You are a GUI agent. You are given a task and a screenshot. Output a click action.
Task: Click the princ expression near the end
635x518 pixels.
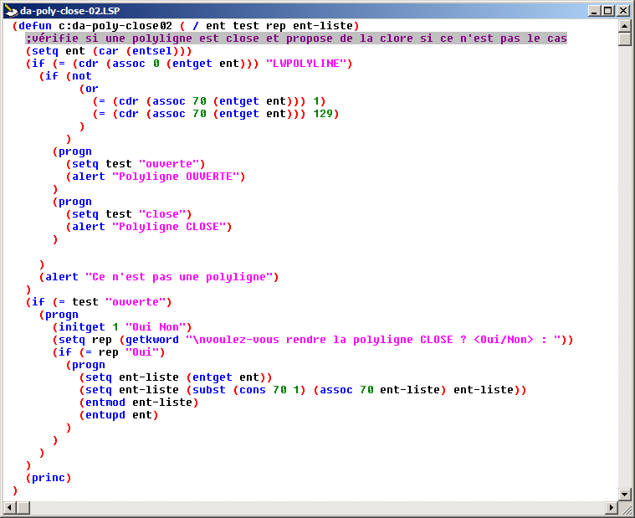tap(49, 478)
